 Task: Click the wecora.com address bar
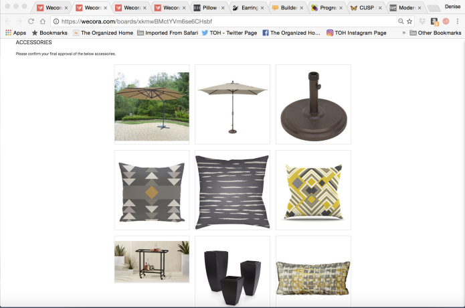(225, 21)
